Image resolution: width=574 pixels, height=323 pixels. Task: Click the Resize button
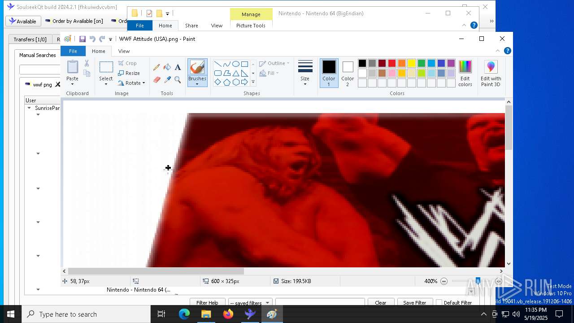pyautogui.click(x=129, y=73)
